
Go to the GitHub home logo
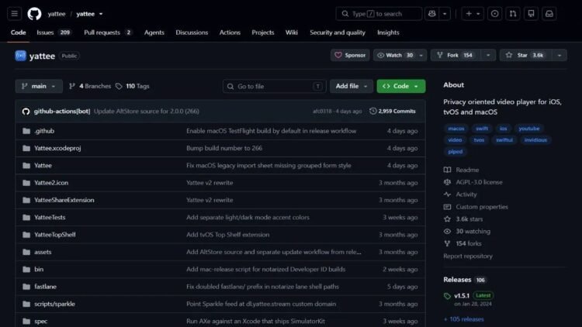34,14
